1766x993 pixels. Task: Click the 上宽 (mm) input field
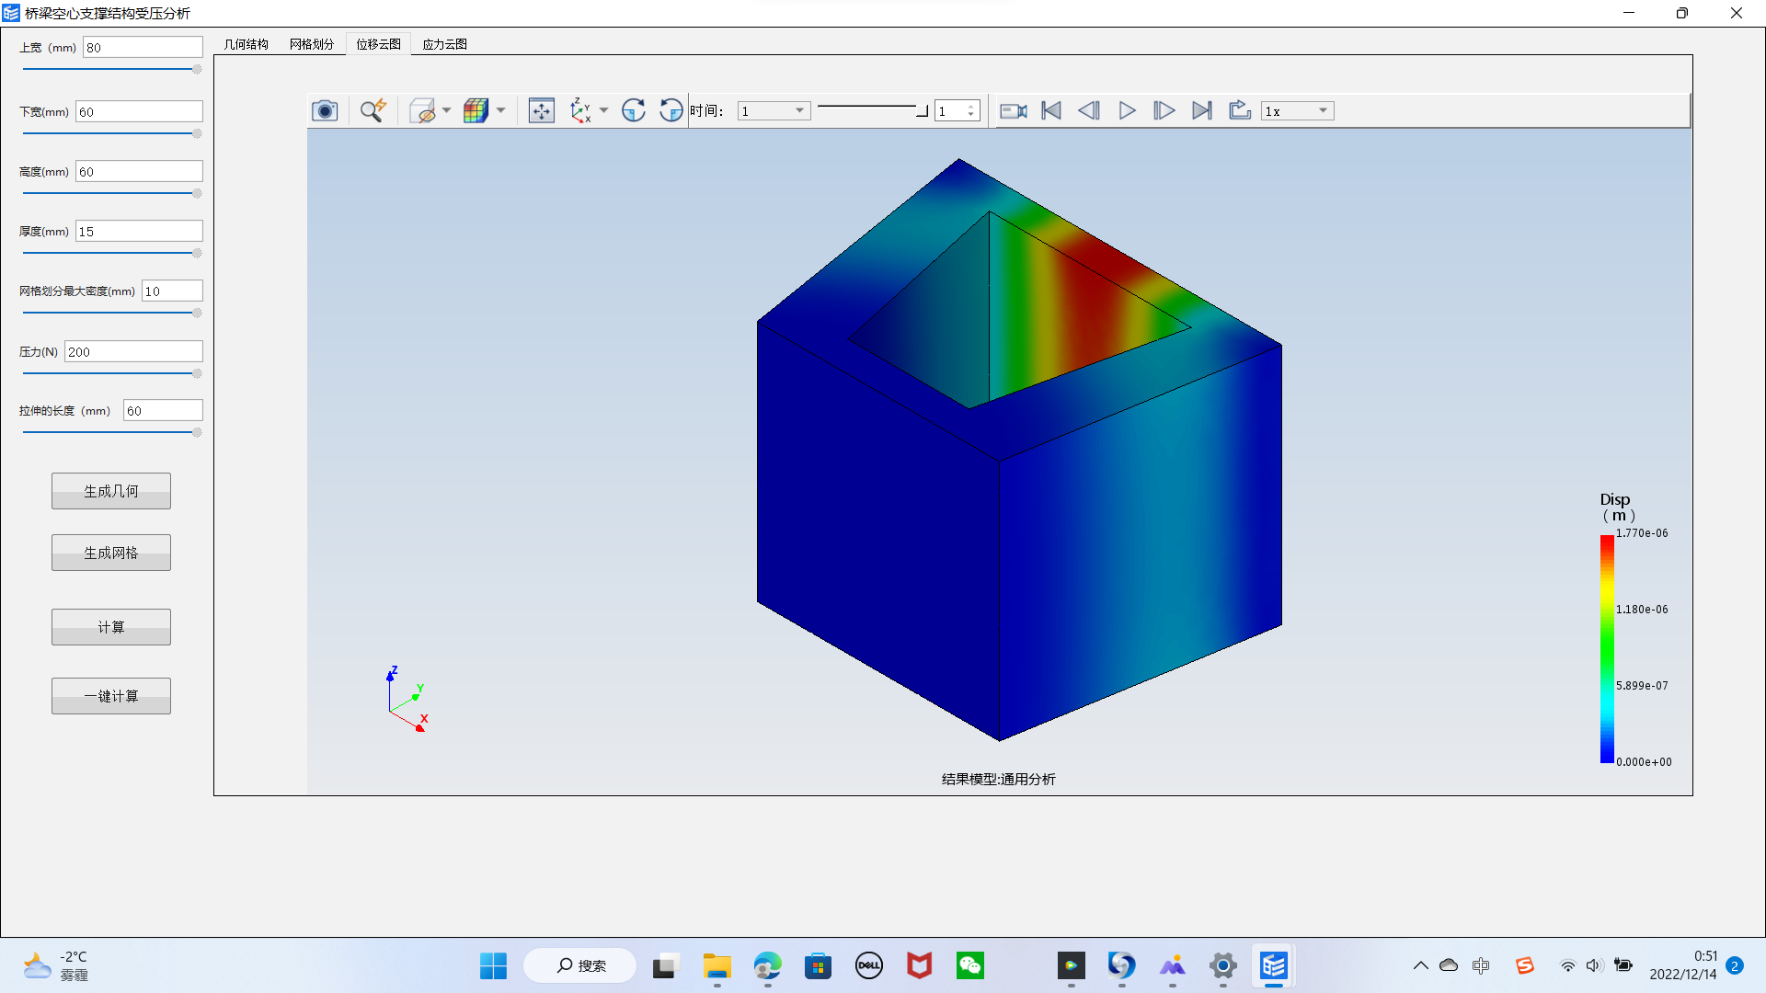pyautogui.click(x=143, y=47)
